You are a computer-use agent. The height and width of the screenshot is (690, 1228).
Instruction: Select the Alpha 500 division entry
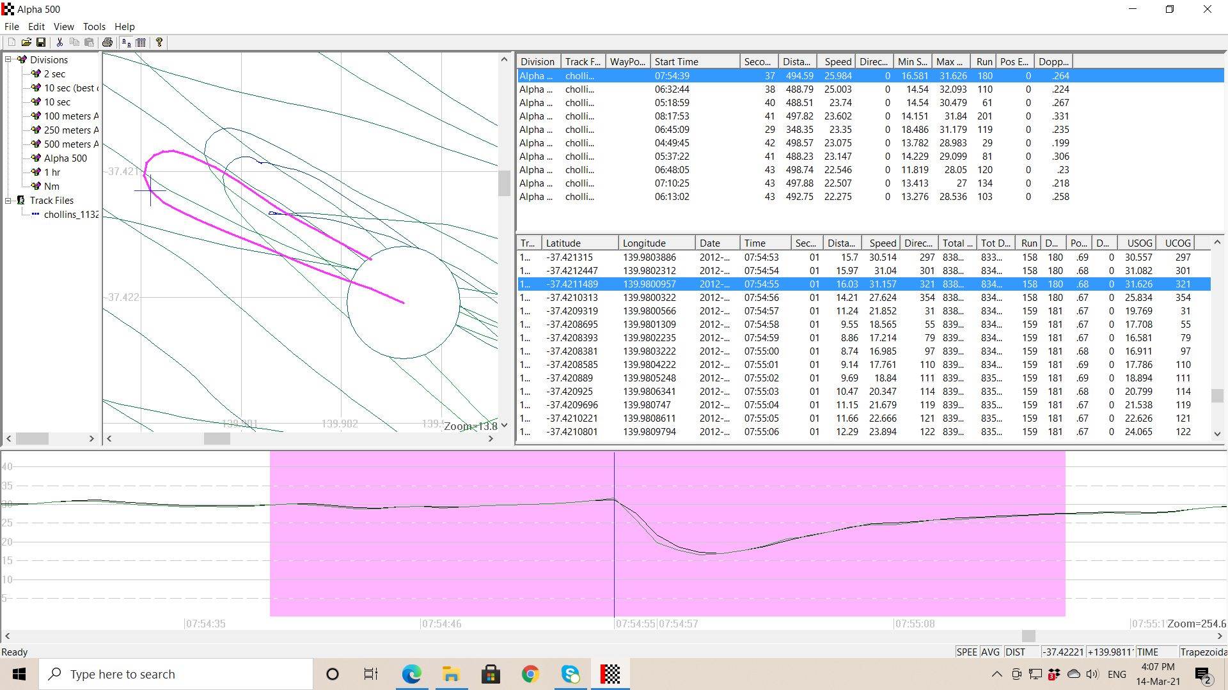click(x=66, y=158)
